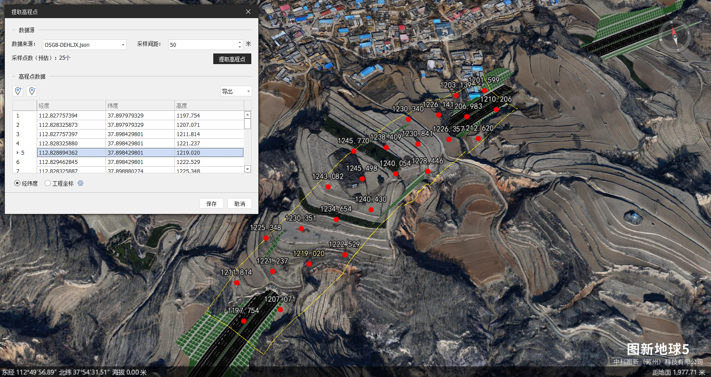
Task: Increase sampling interval with up arrow
Action: 240,42
